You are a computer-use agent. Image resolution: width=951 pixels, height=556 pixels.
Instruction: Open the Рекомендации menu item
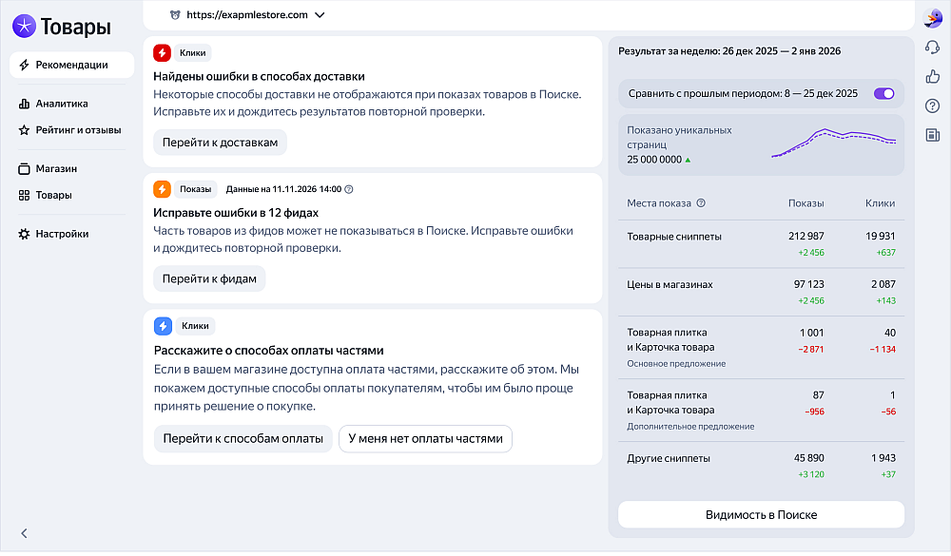pos(71,65)
